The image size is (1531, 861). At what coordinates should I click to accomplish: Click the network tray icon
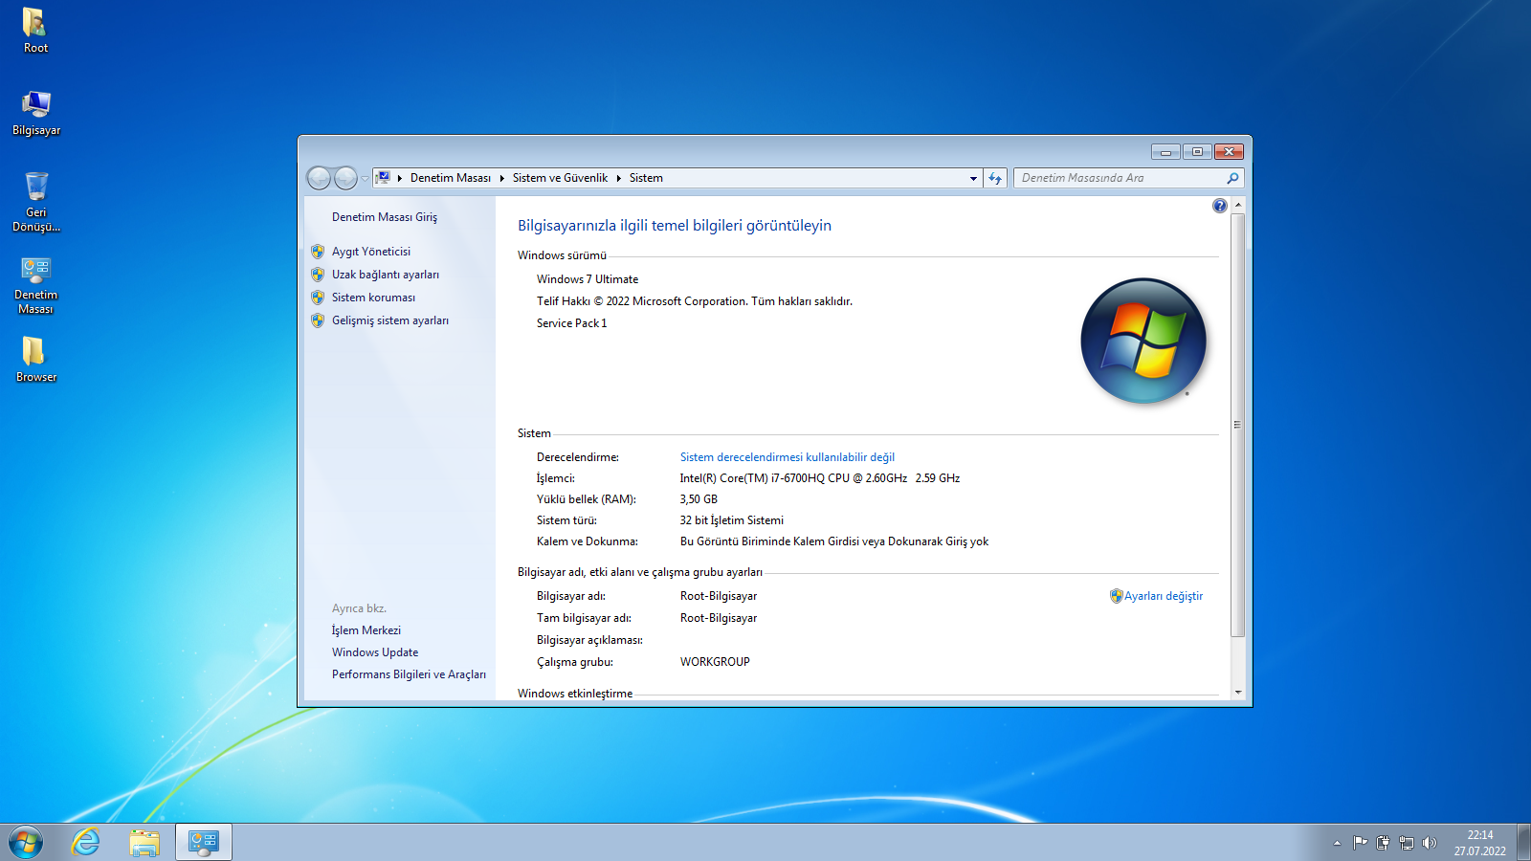pos(1406,843)
